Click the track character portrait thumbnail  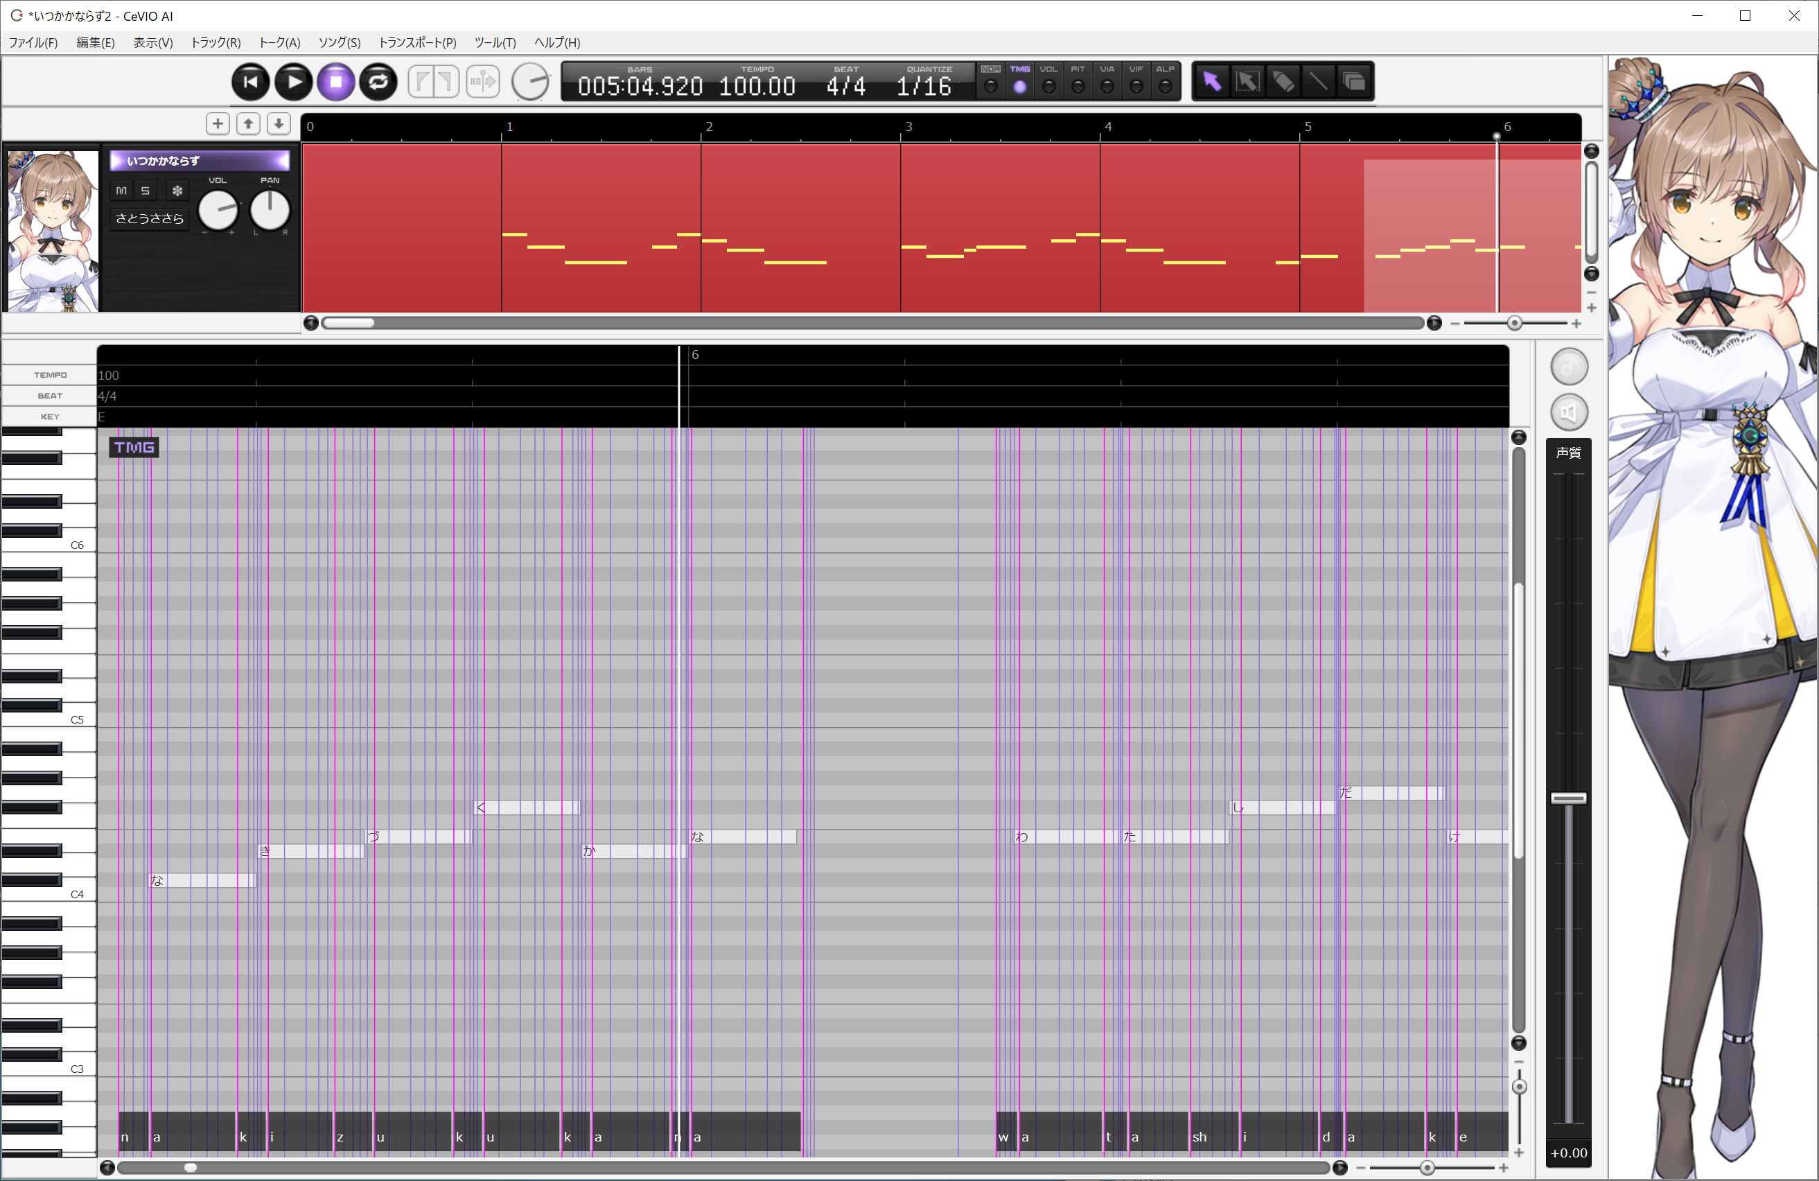pos(53,231)
